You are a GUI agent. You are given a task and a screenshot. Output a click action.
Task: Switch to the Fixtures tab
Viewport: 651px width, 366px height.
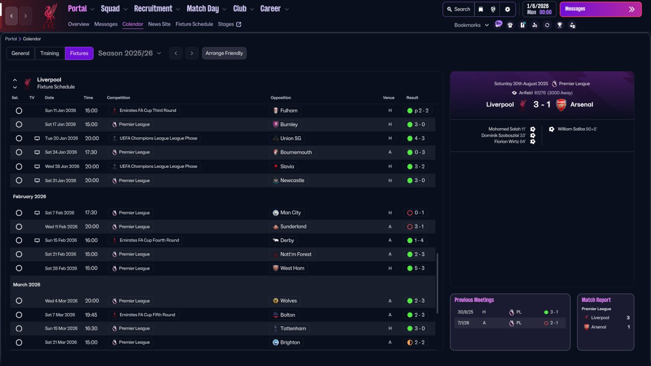pos(79,53)
